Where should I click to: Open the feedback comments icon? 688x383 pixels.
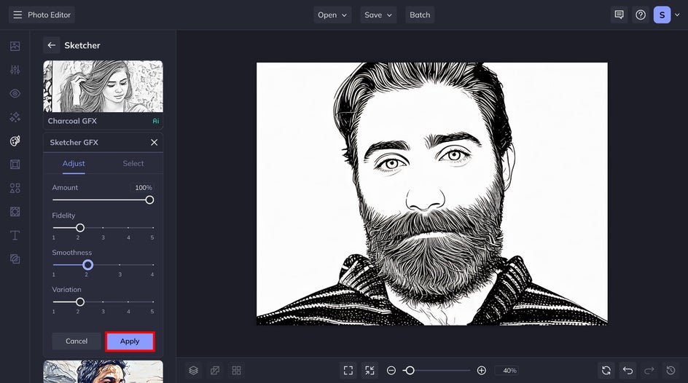pos(619,15)
